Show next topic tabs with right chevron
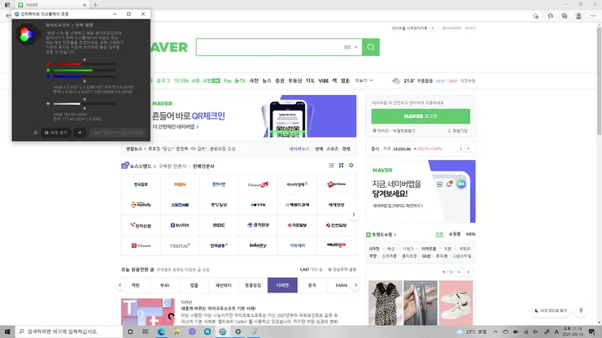 (x=356, y=285)
